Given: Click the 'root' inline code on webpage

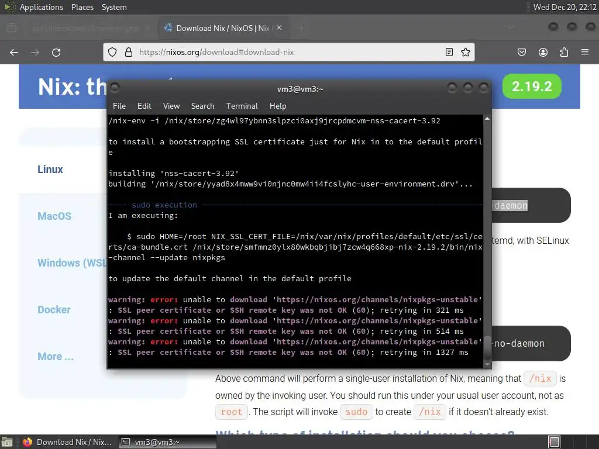Looking at the screenshot, I should click(232, 412).
